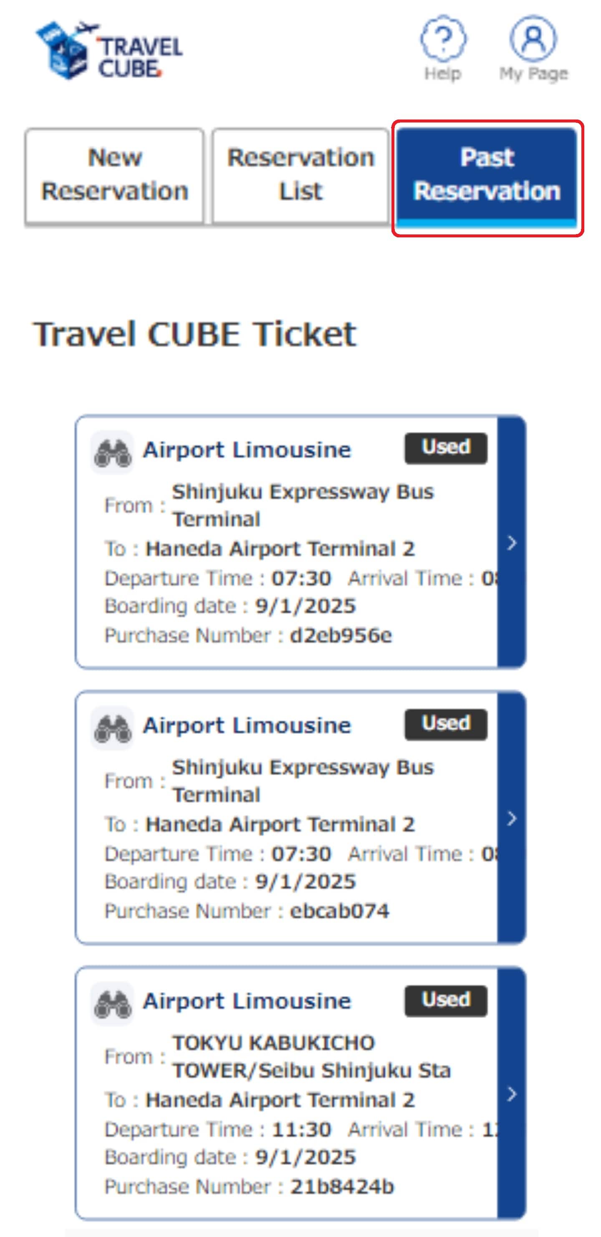Click binoculars icon on ticket ebcab074
The image size is (601, 1237).
(112, 728)
